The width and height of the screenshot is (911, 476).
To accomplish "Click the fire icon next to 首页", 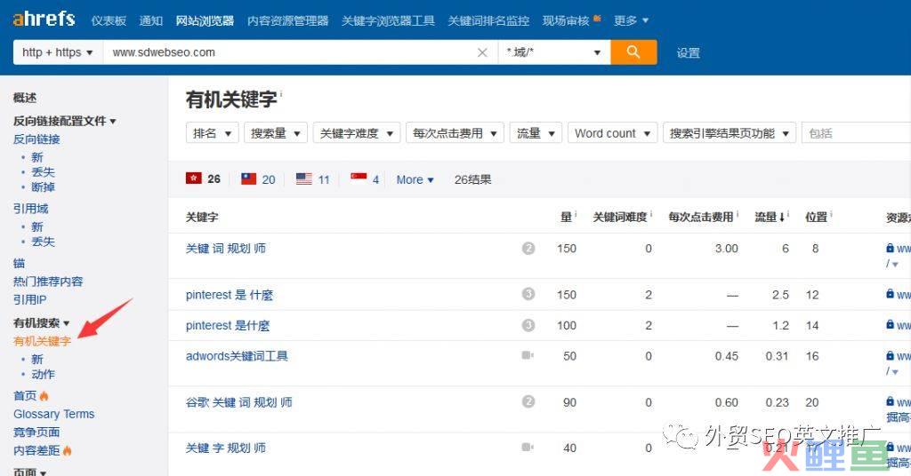I will point(44,396).
